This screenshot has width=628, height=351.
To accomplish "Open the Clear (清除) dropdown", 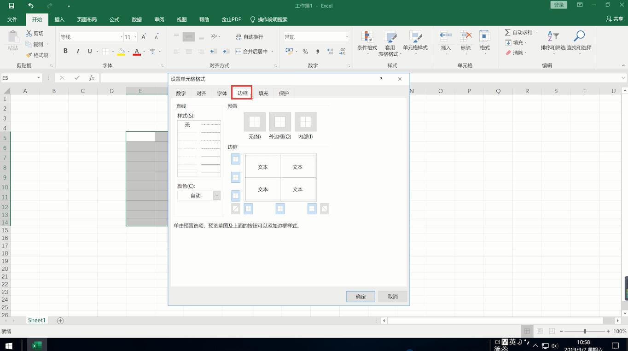I will coord(516,53).
